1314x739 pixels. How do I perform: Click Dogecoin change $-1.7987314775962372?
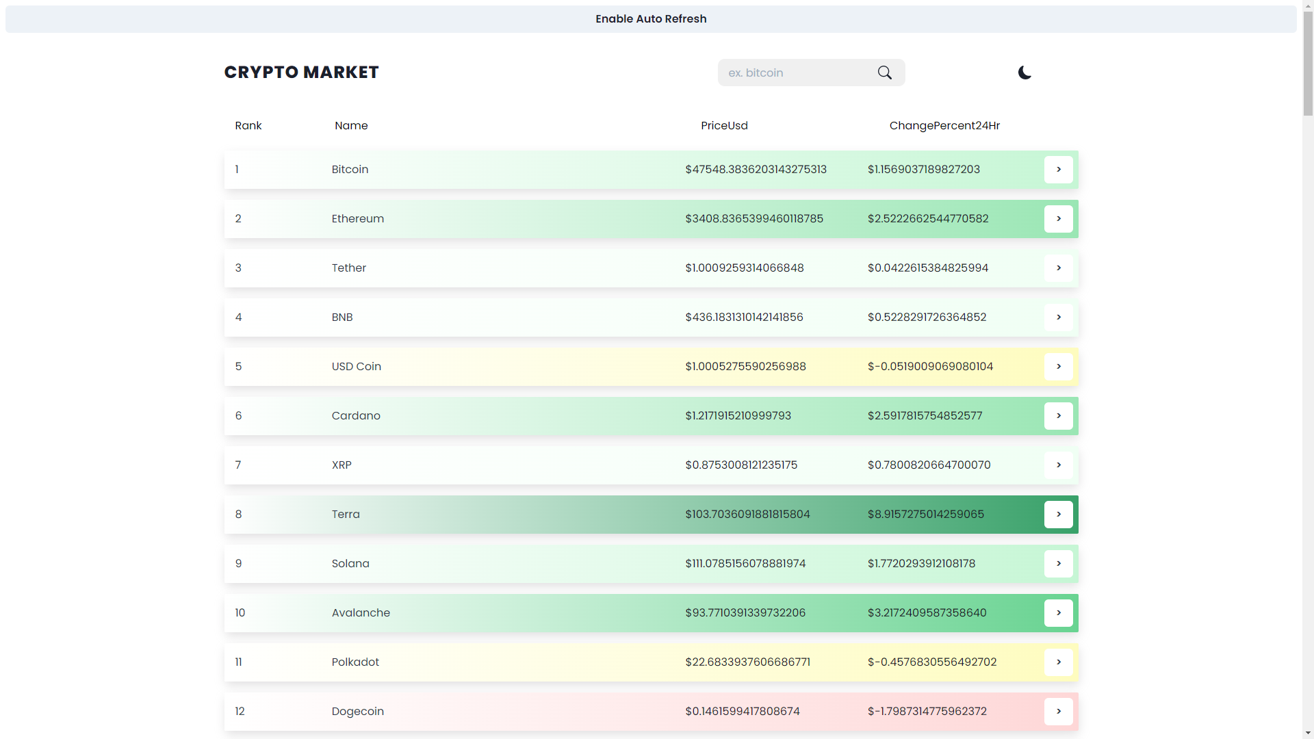tap(927, 712)
